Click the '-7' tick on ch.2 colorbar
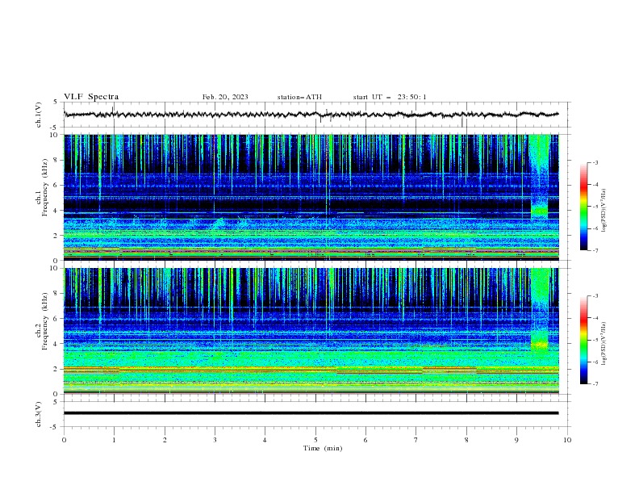The image size is (639, 494). pos(595,383)
